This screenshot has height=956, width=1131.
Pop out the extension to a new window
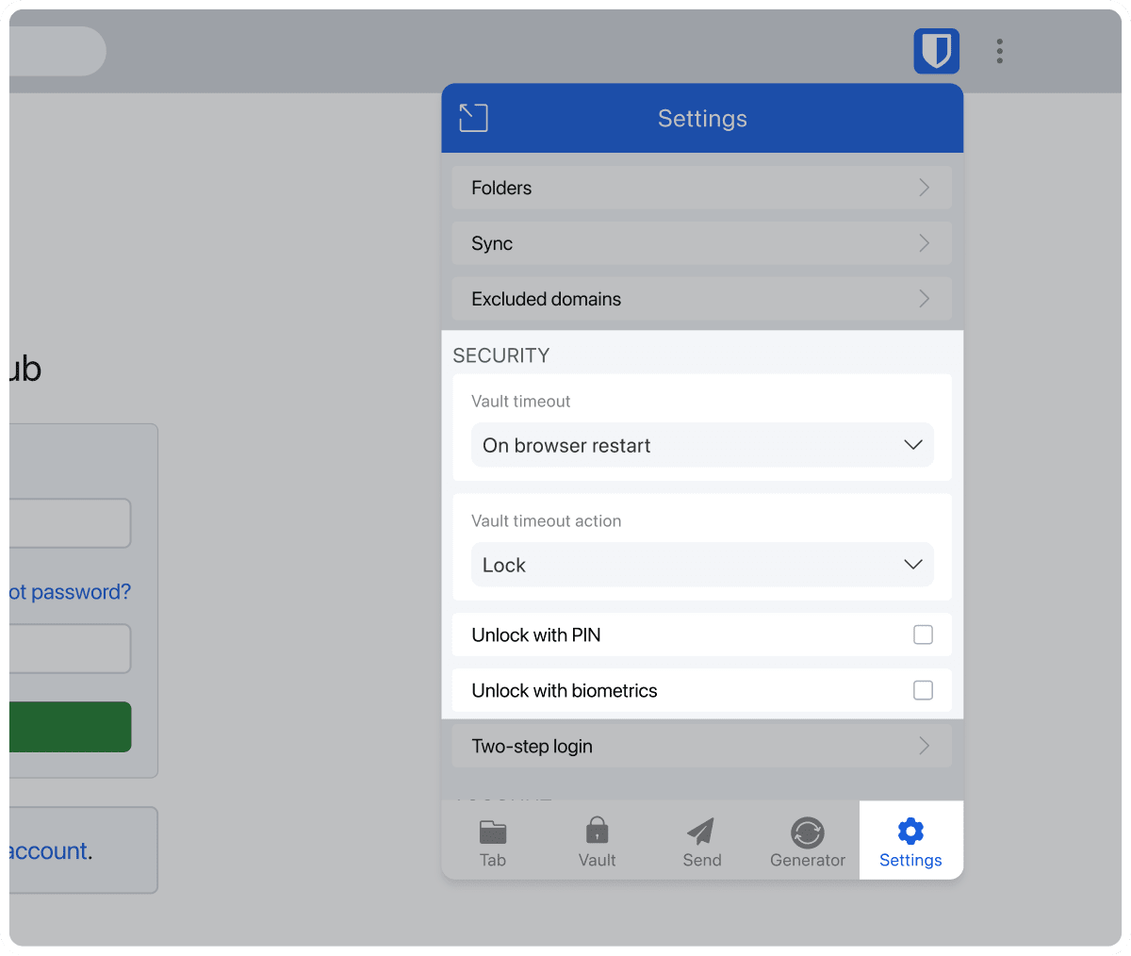(x=473, y=118)
